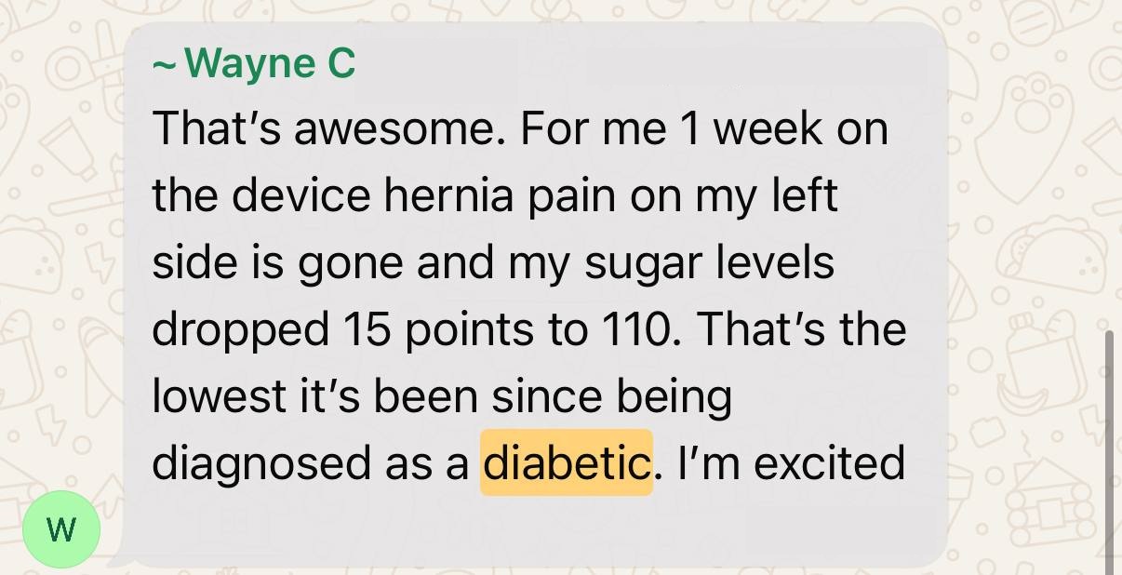
Task: Click the highlighted word diabetic
Action: 566,462
